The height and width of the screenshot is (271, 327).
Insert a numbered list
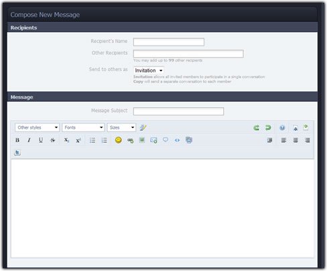pyautogui.click(x=104, y=140)
